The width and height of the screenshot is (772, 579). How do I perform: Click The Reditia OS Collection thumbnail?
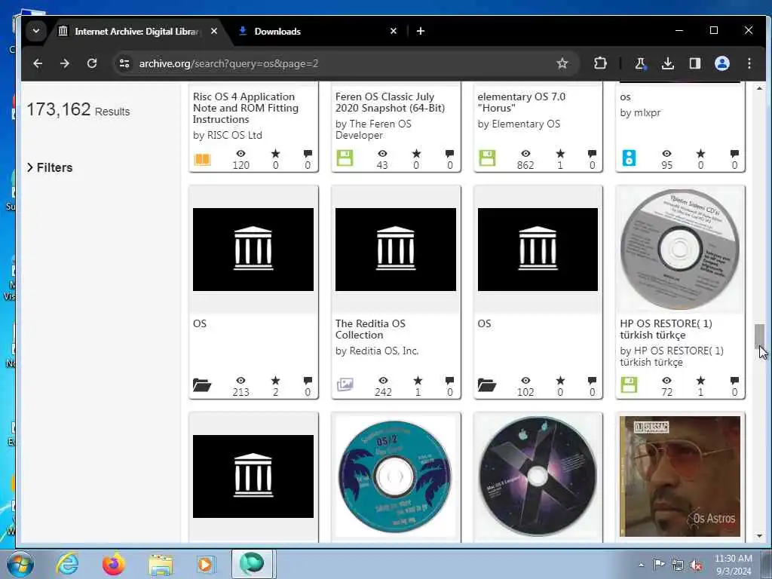click(x=395, y=249)
